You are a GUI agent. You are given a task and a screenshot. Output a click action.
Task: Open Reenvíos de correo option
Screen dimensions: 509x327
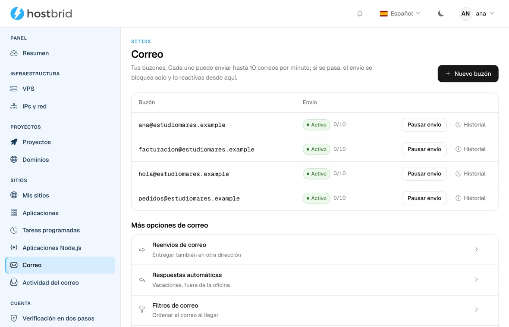pos(314,250)
